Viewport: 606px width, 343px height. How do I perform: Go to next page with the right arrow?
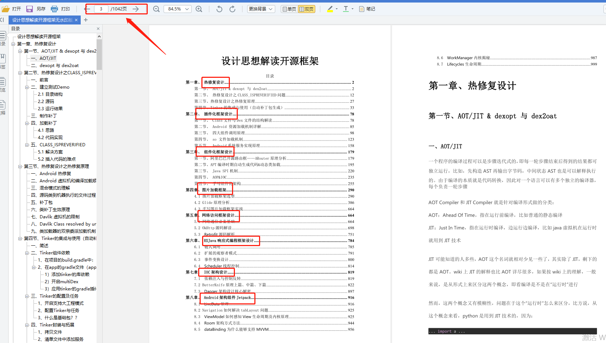click(x=135, y=9)
